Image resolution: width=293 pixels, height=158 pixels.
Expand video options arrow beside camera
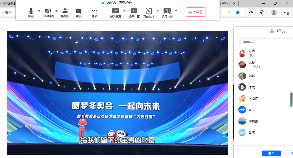(56, 11)
